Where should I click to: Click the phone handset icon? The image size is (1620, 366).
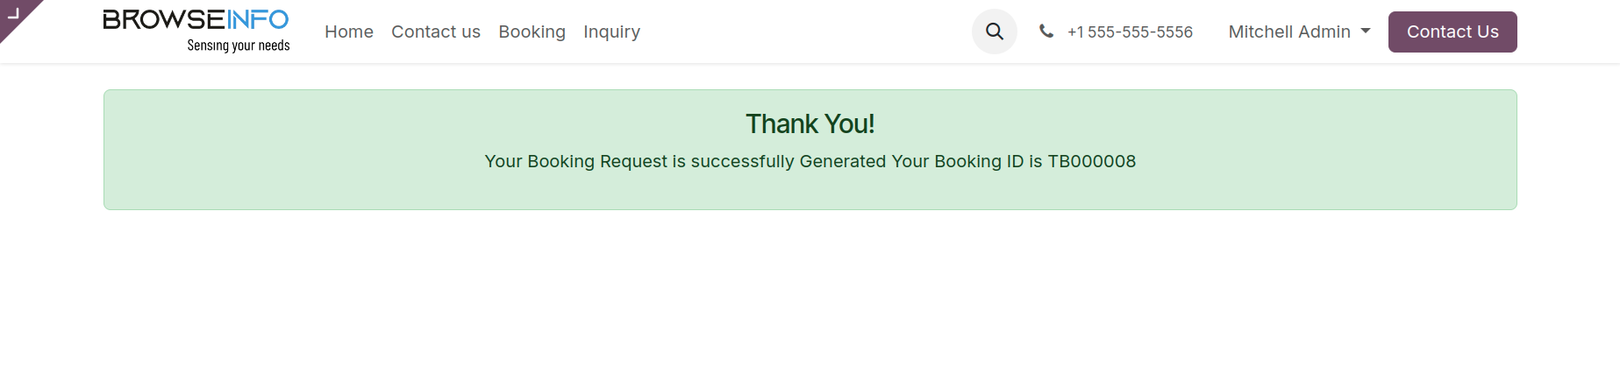1046,32
